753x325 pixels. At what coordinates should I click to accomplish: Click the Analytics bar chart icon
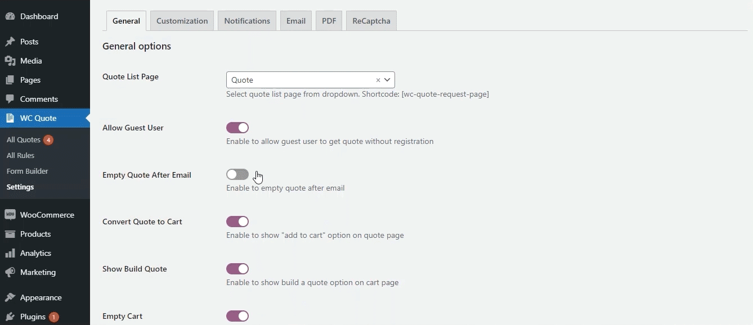tap(10, 253)
